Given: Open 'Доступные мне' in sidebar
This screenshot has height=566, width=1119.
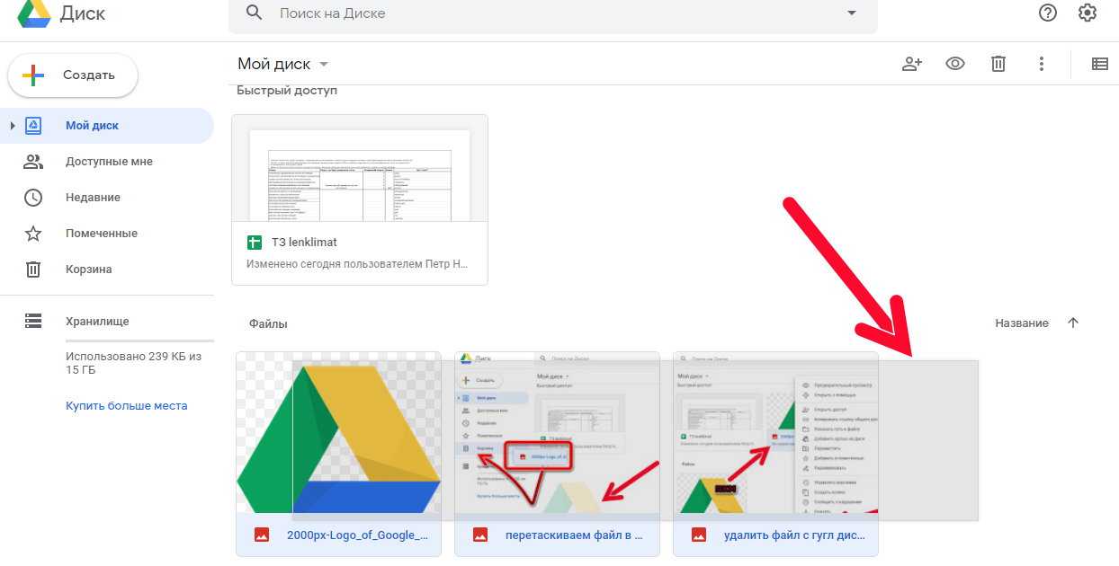Looking at the screenshot, I should click(x=107, y=162).
